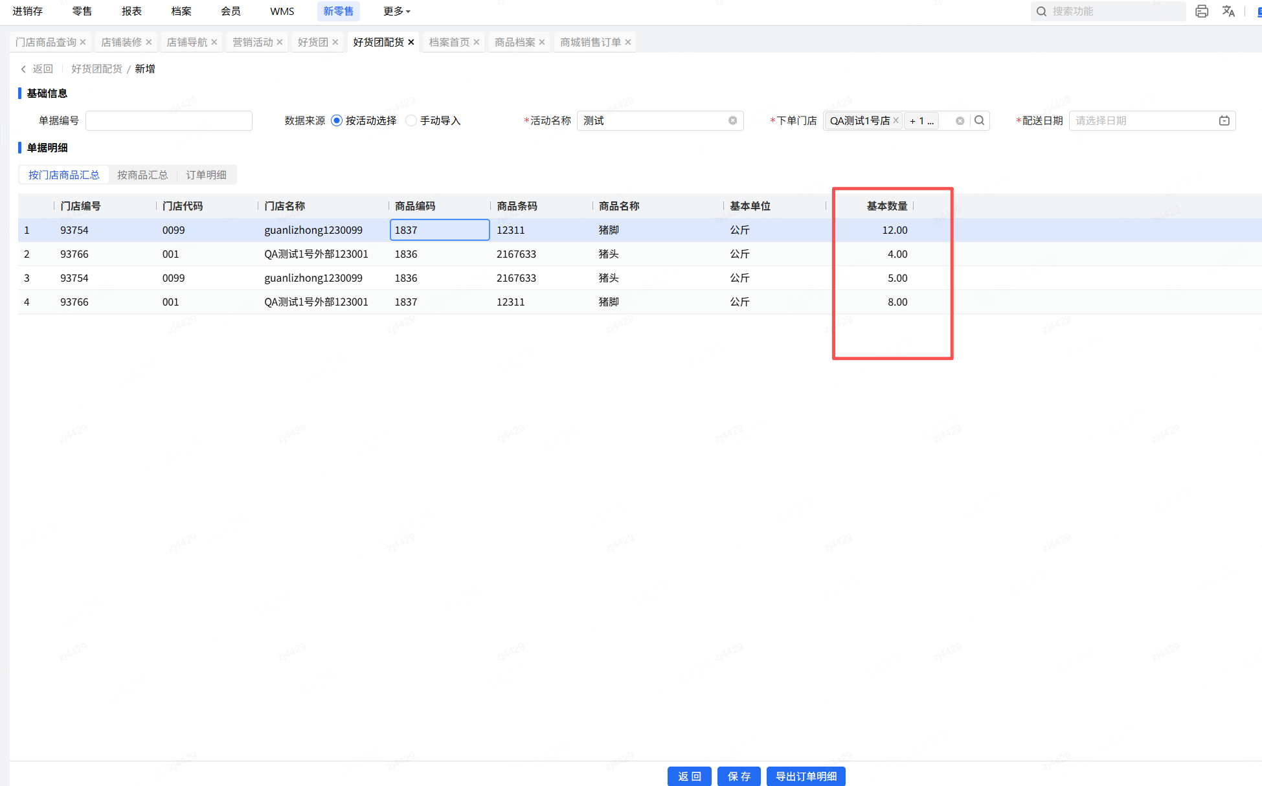Image resolution: width=1262 pixels, height=786 pixels.
Task: Click the magnifier icon beside 下单门店
Action: coord(980,120)
